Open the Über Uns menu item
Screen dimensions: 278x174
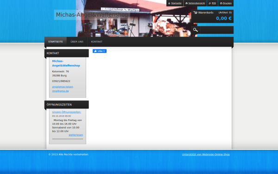pyautogui.click(x=77, y=42)
